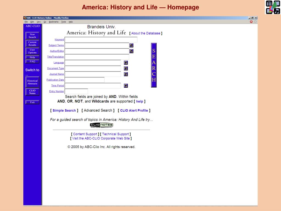
Task: Click into the Time Period input field
Action: pyautogui.click(x=93, y=86)
